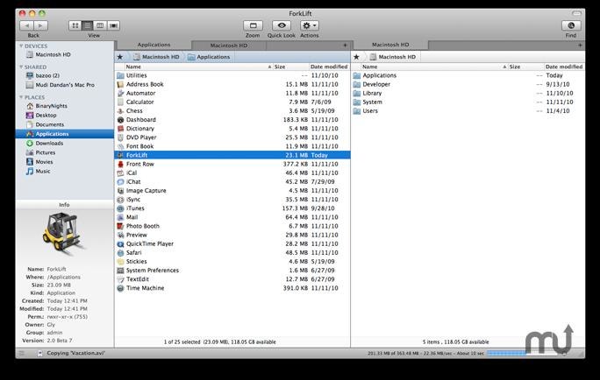Screen dimensions: 600x380
Task: Click the Zoom toolbar button
Action: coord(253,25)
